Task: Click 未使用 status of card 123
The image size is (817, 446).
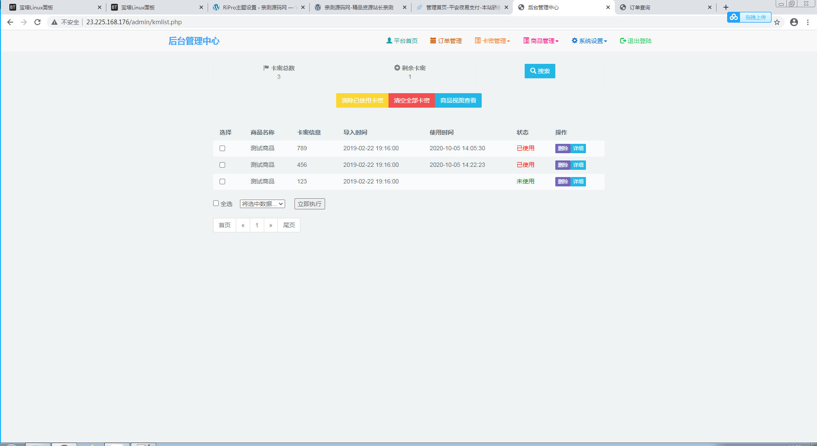Action: (x=526, y=182)
